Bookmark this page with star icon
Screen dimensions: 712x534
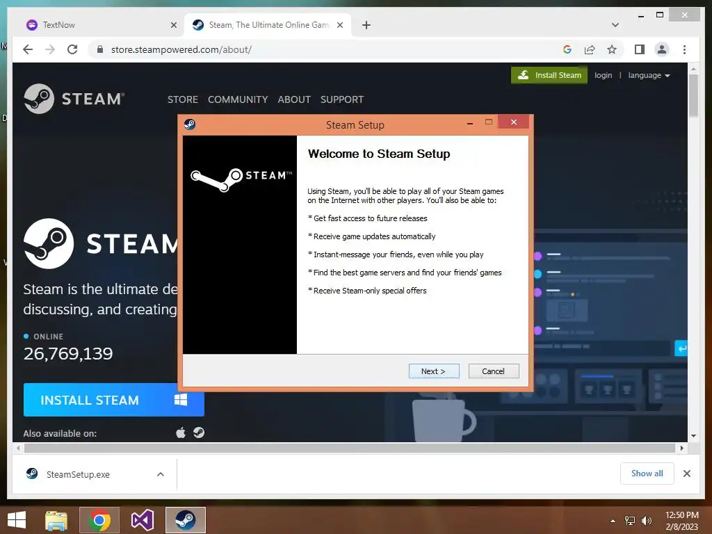pos(612,49)
